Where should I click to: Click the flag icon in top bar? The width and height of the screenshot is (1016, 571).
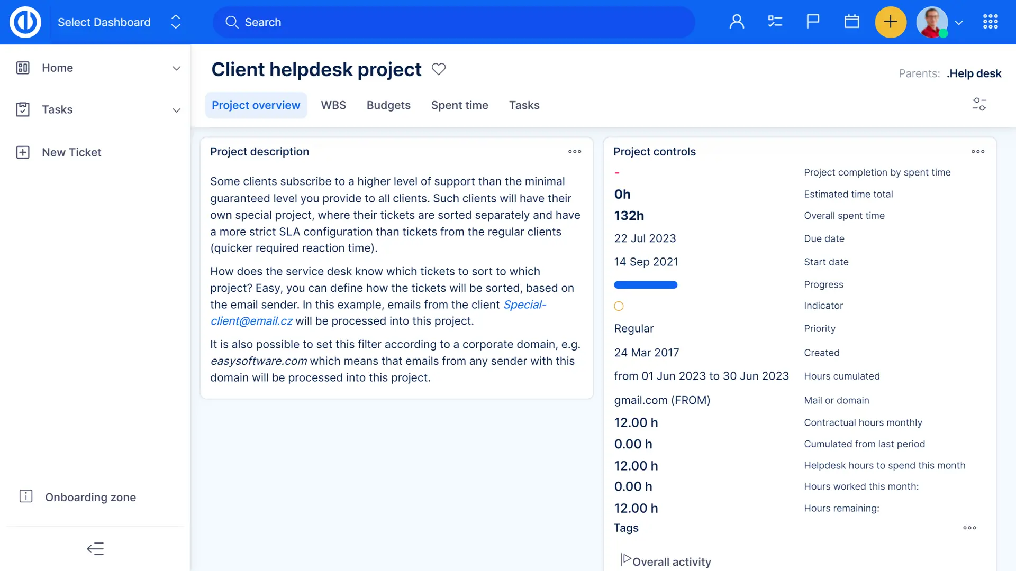(x=813, y=22)
